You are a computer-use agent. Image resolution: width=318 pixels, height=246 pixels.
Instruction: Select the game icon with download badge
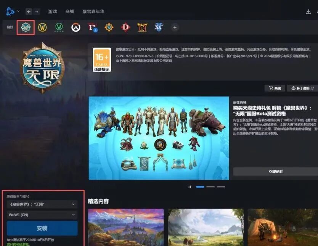point(93,27)
